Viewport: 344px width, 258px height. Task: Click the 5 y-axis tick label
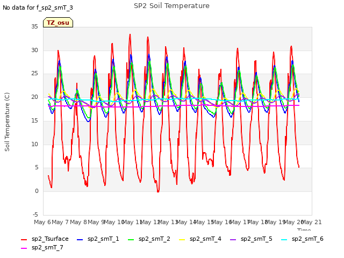click(x=37, y=168)
